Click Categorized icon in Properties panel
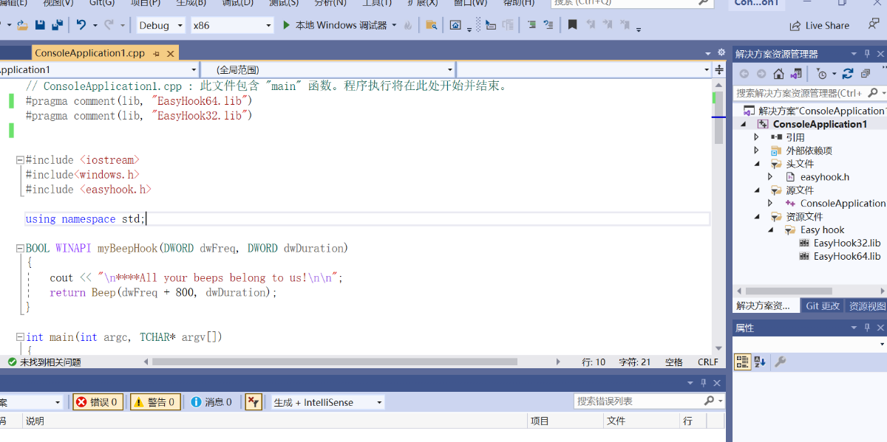Screen dimensions: 887x442 point(743,362)
